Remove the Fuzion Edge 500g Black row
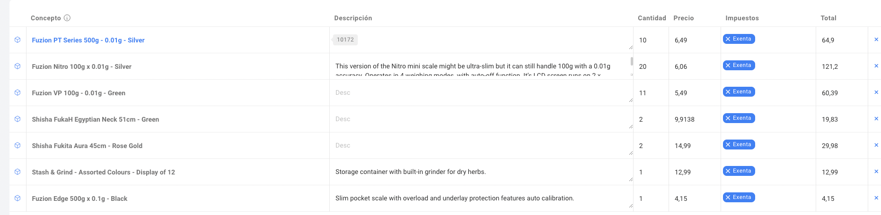 pos(876,198)
